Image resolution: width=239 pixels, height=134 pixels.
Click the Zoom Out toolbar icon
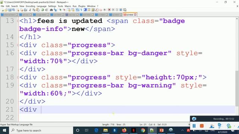coord(64,10)
